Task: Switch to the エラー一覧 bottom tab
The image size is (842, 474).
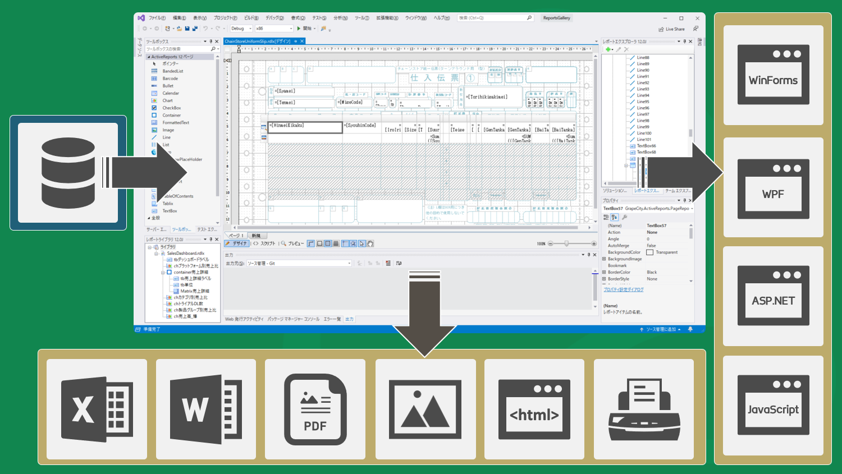Action: (332, 319)
